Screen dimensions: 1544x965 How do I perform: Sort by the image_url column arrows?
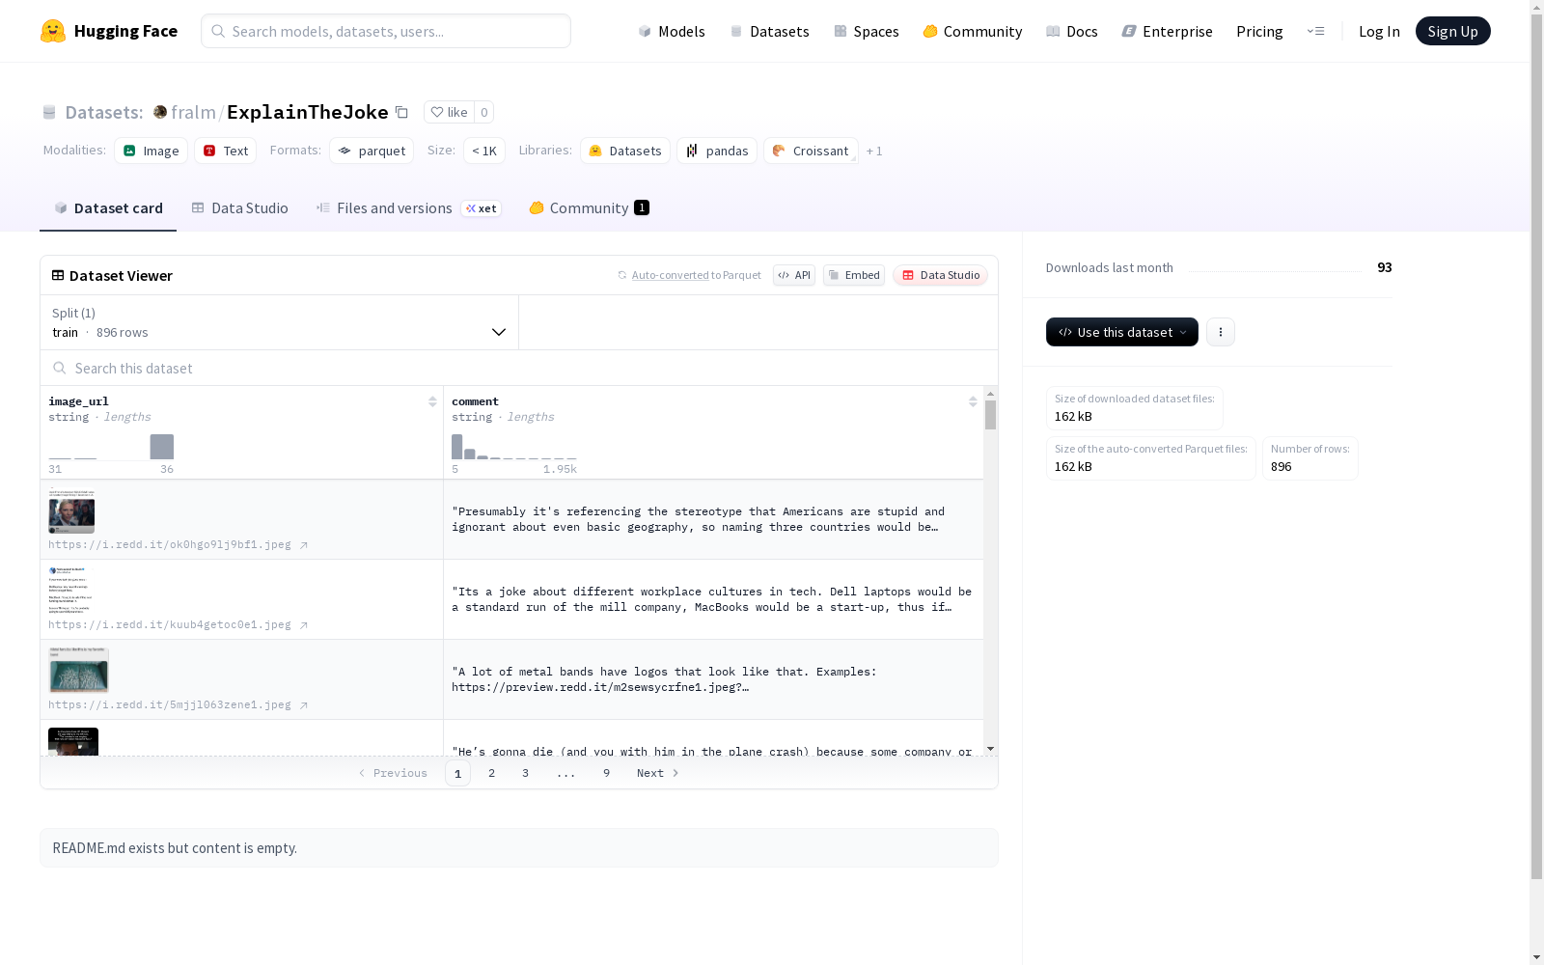432,401
